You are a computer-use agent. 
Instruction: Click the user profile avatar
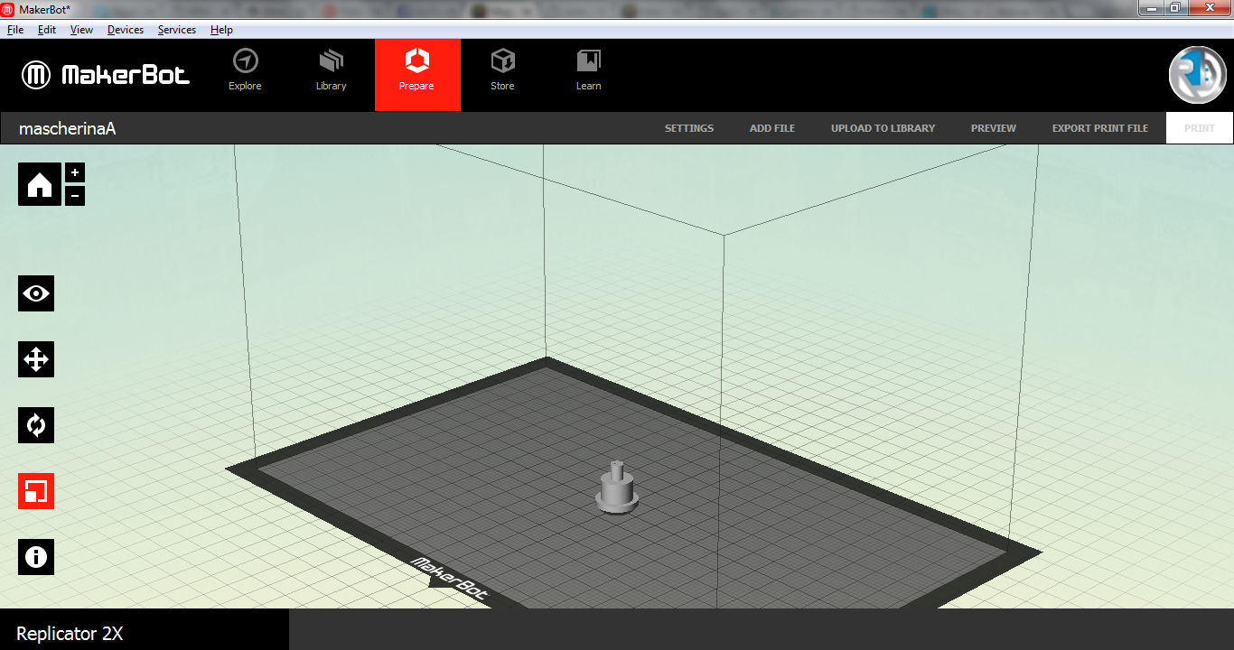click(1197, 75)
